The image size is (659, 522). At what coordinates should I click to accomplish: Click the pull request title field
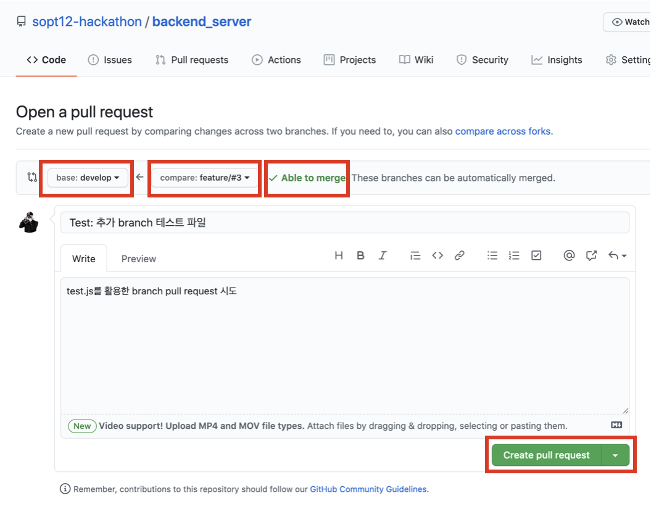coord(345,222)
